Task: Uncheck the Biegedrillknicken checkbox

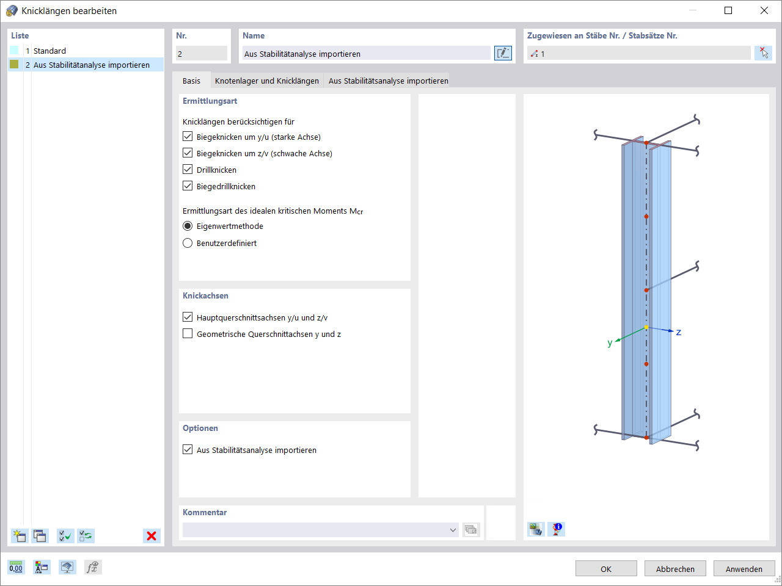Action: (x=188, y=186)
